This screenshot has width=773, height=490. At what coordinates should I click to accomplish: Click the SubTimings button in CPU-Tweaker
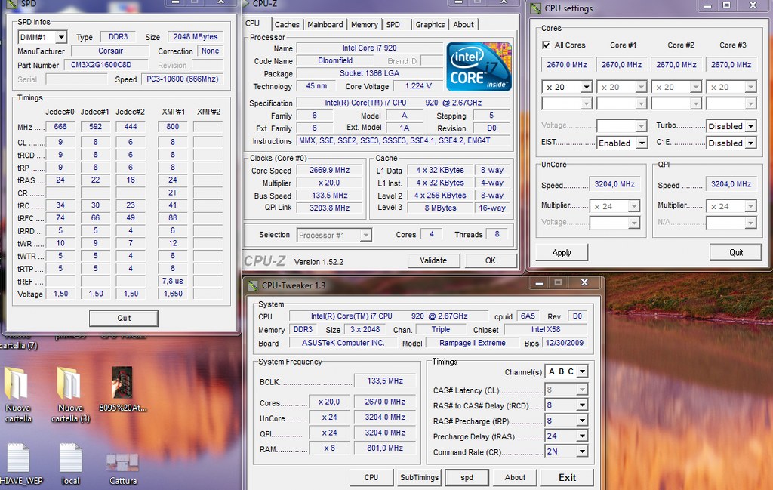[419, 478]
